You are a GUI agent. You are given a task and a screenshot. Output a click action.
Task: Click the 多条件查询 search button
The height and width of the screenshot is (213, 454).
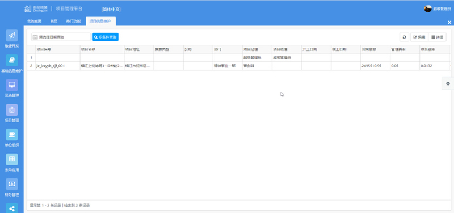point(105,37)
